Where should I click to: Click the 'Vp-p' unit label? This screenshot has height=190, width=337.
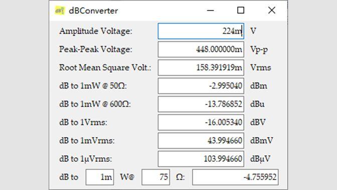259,50
